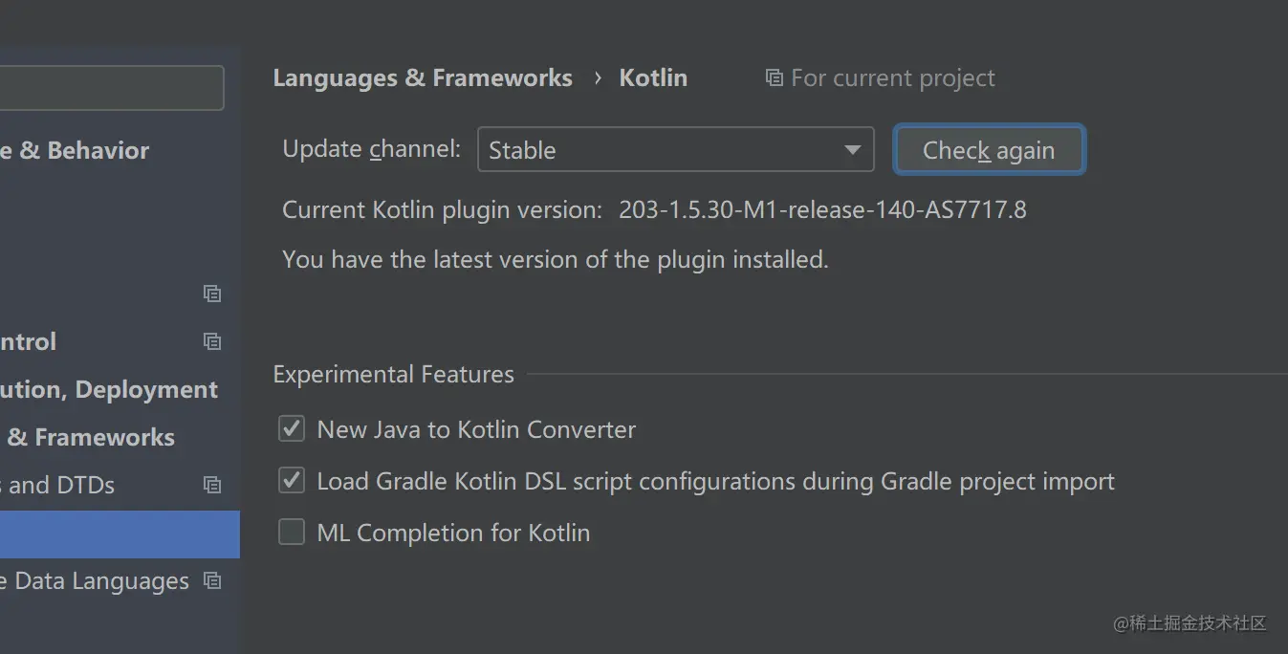
Task: Click the project-scope icon beside Version Control
Action: pos(212,341)
